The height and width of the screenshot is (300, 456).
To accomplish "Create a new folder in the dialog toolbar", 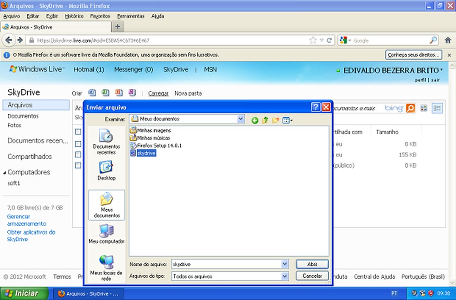I will pos(275,119).
